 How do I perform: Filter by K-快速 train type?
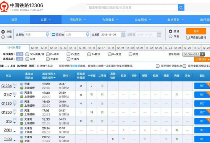(x=110, y=54)
